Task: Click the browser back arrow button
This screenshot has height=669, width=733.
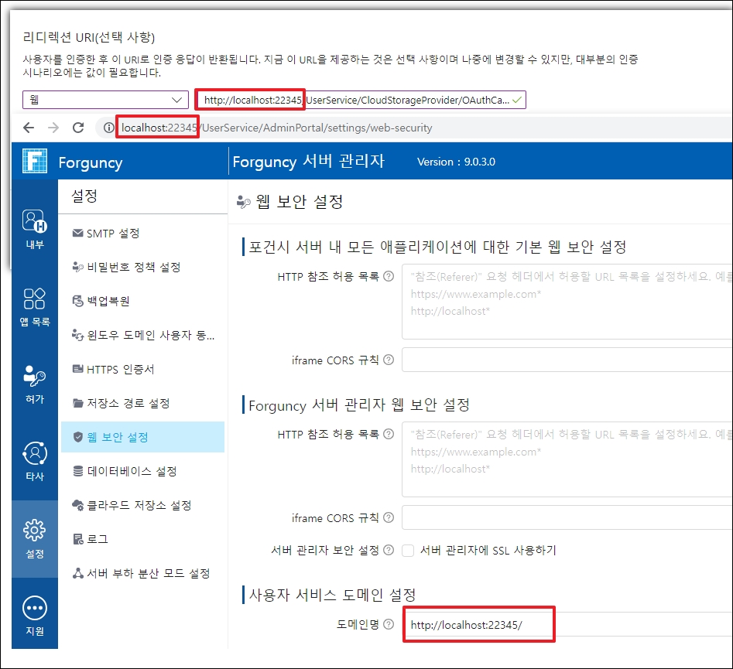Action: (29, 128)
